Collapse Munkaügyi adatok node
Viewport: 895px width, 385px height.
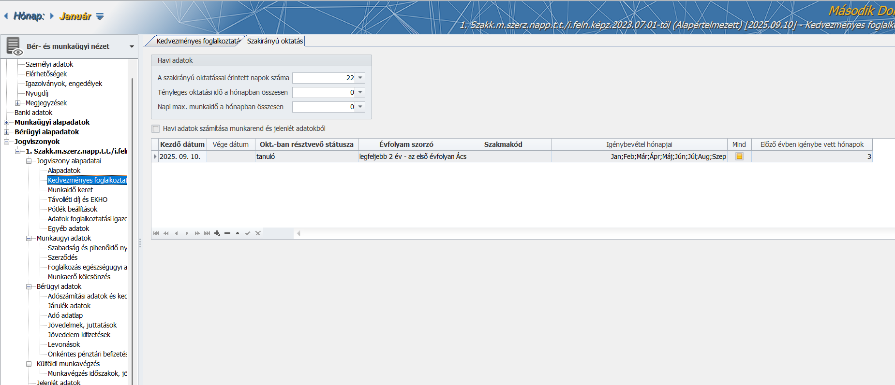coord(29,238)
